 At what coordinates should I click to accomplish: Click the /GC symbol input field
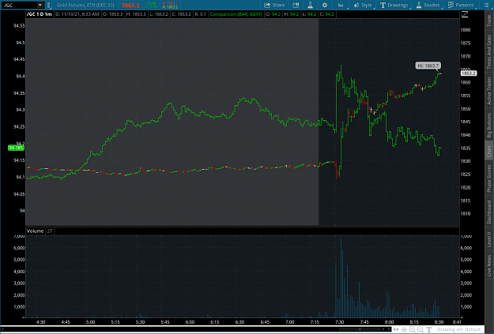coord(19,5)
